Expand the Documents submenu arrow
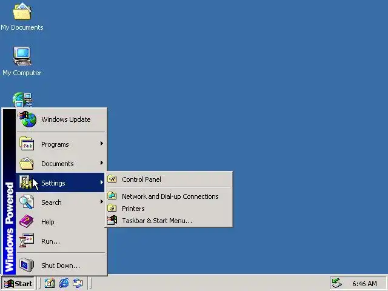This screenshot has width=388, height=291. [101, 163]
